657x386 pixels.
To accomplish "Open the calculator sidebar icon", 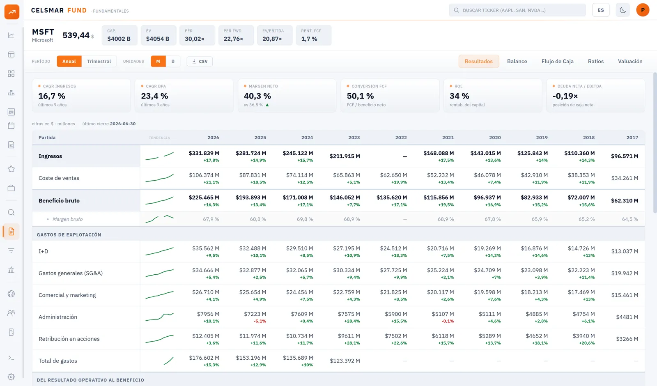I will pos(11,332).
